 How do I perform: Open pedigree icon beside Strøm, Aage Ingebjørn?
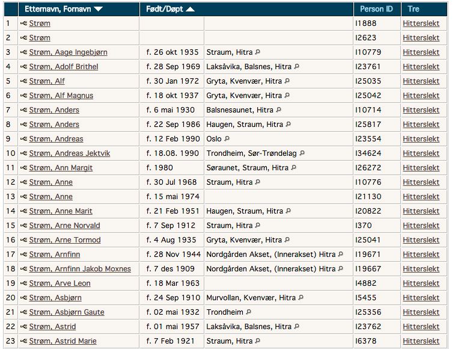(x=23, y=52)
